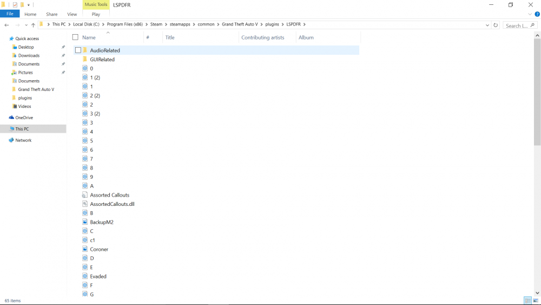Click the audio file icon for 0
The image size is (541, 305).
[x=85, y=68]
